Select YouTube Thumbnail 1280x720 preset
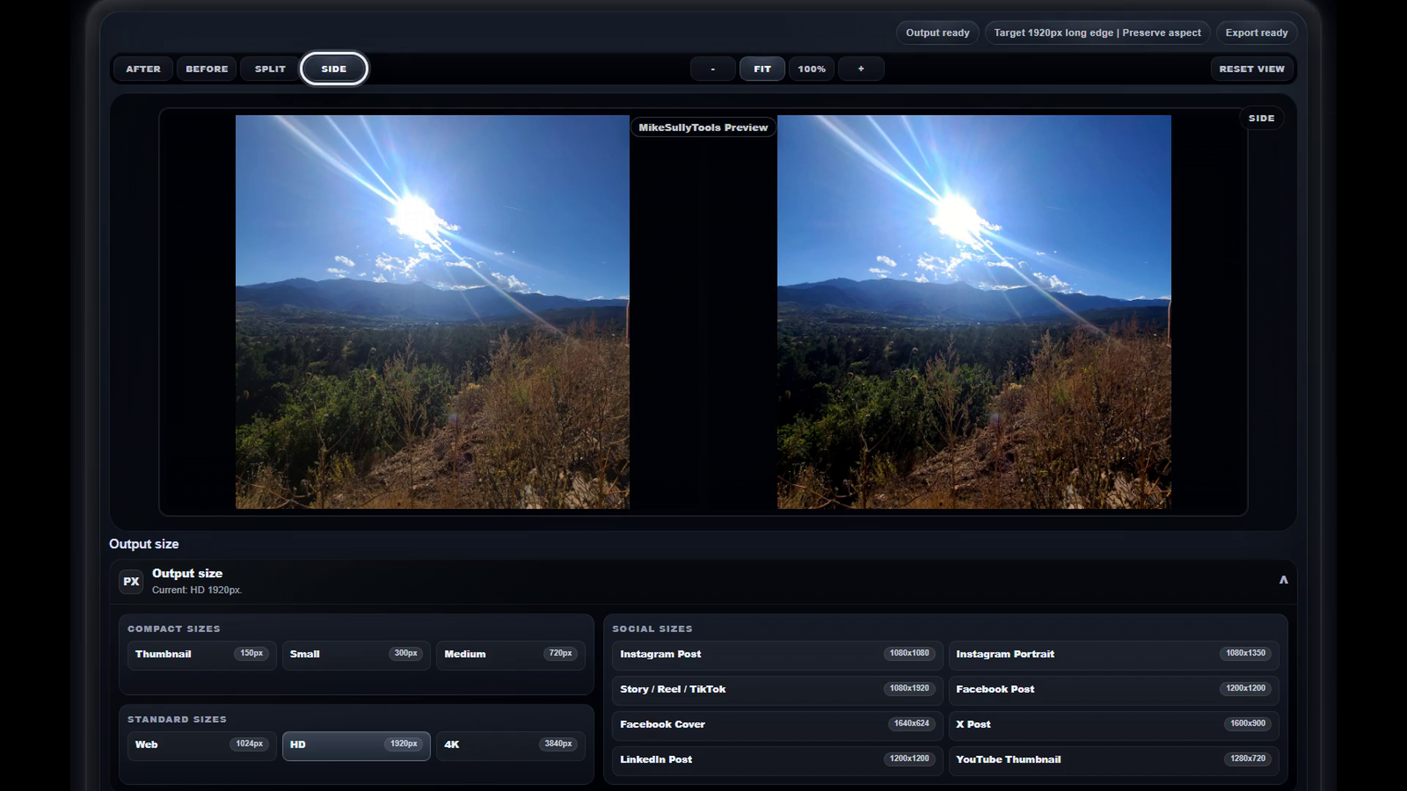 pyautogui.click(x=1113, y=760)
